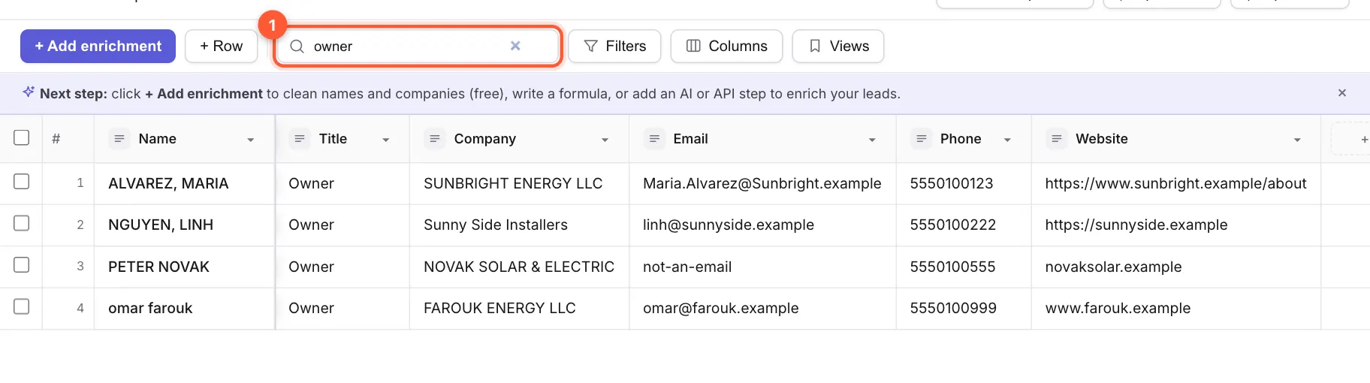Open the Email column dropdown arrow
This screenshot has width=1370, height=383.
[872, 140]
